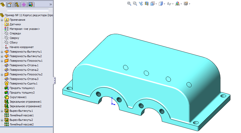Open the Edit Appearance dropdown arrow
The height and width of the screenshot is (133, 241).
click(x=181, y=4)
